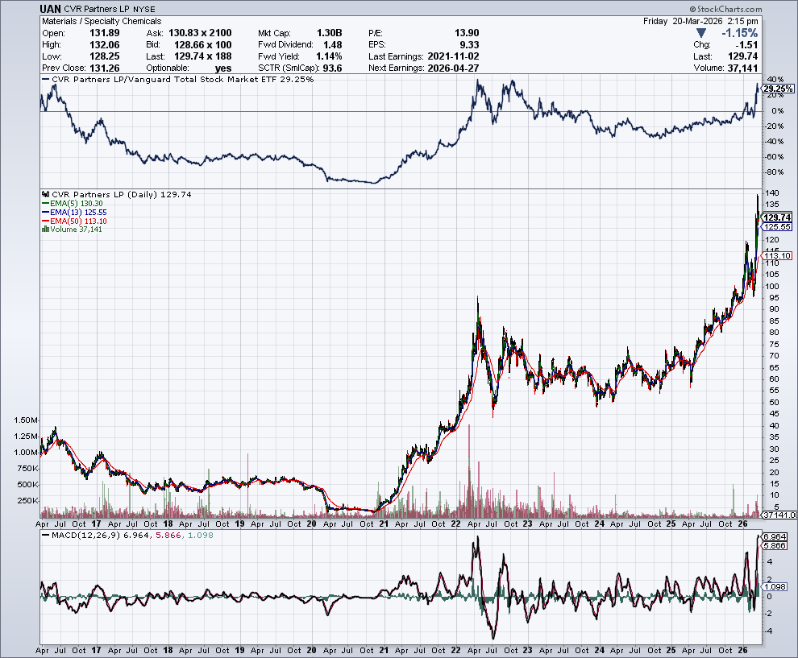Click the 125.55 EMA axis label
The width and height of the screenshot is (798, 658).
click(778, 227)
